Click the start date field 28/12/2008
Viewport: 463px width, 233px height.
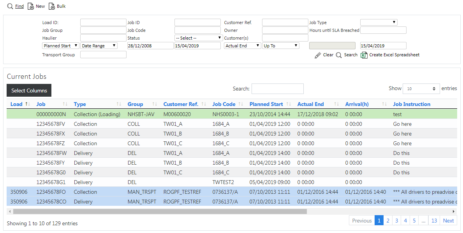[150, 46]
